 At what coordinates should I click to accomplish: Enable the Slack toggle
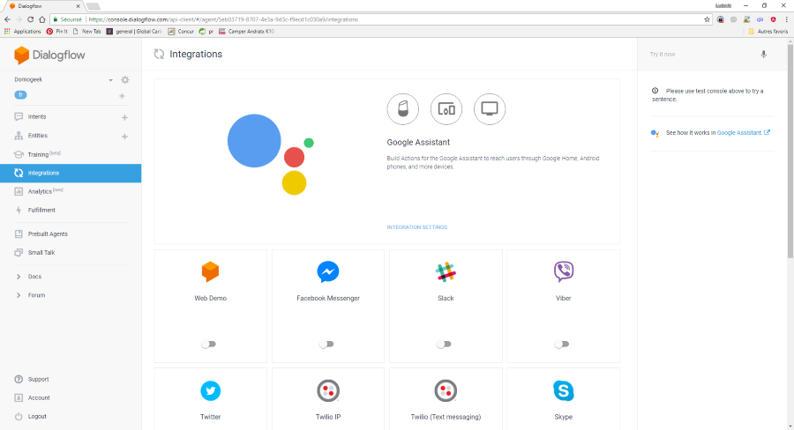tap(444, 344)
